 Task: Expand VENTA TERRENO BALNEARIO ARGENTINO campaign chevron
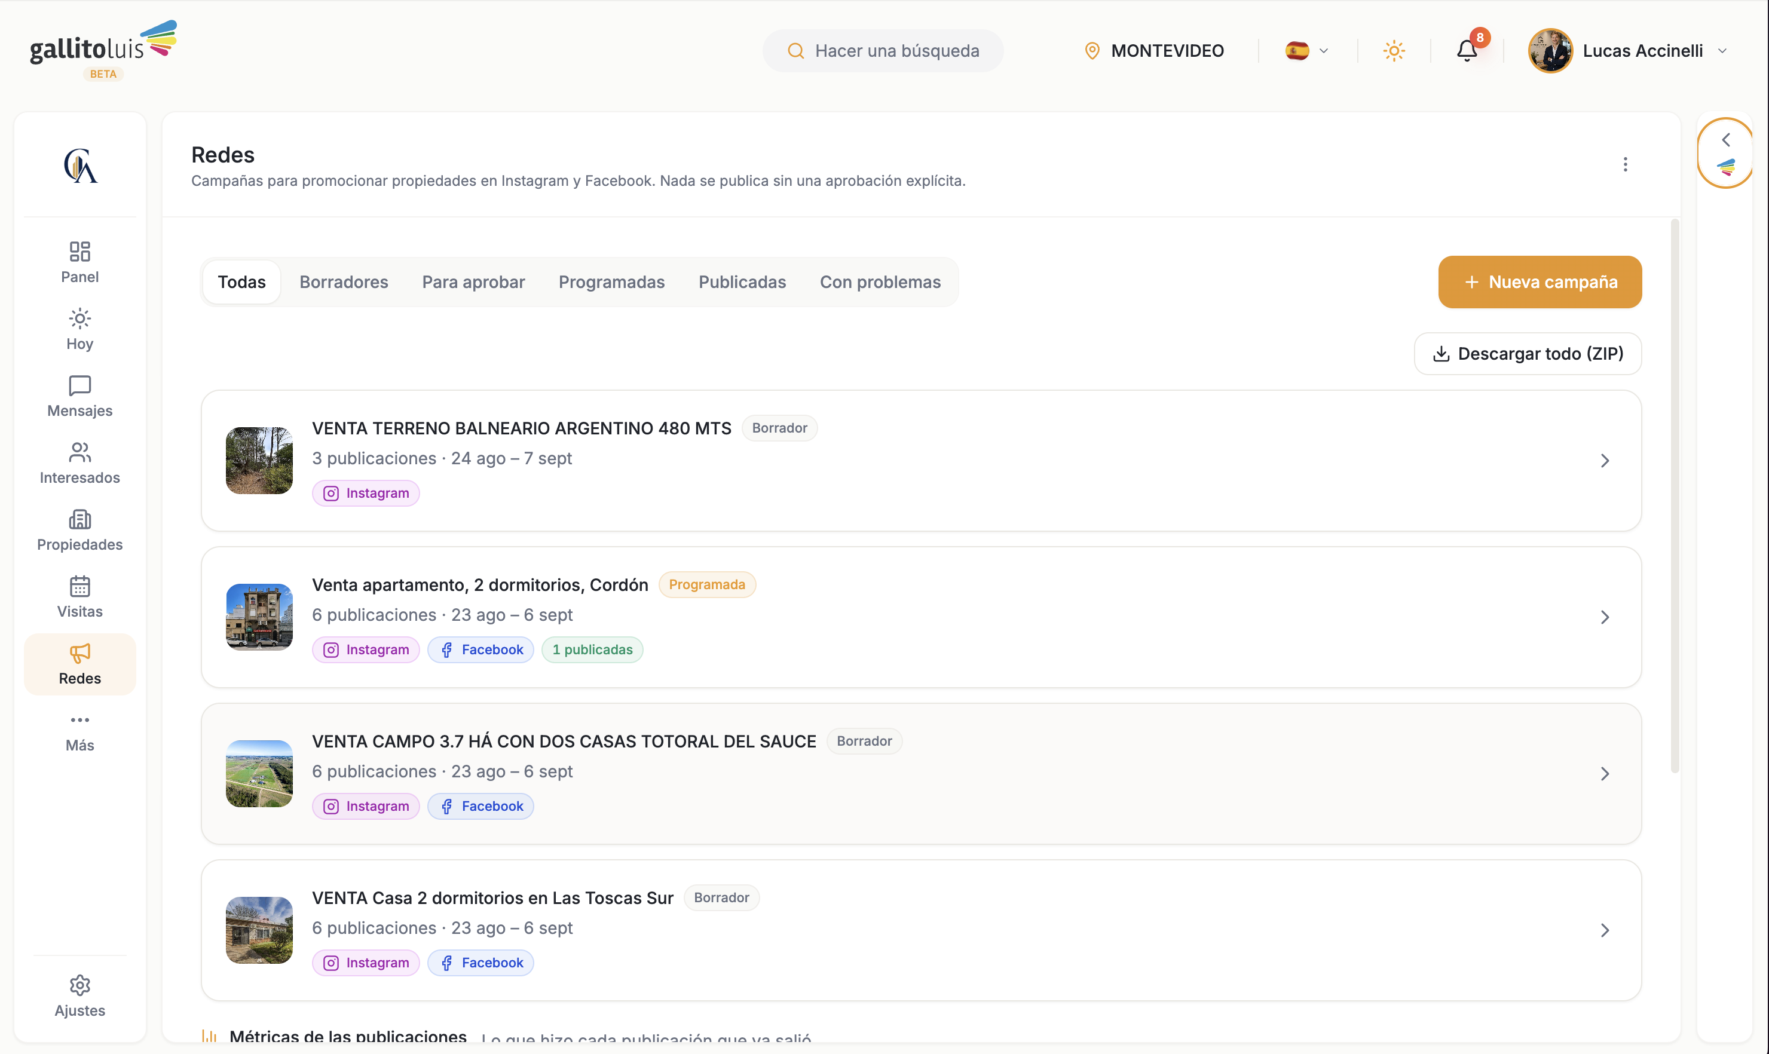pyautogui.click(x=1604, y=460)
